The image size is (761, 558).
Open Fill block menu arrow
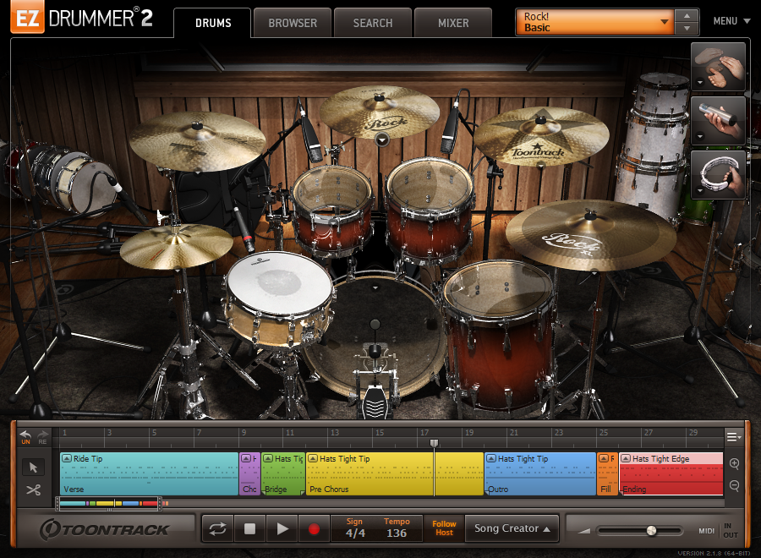coord(604,458)
